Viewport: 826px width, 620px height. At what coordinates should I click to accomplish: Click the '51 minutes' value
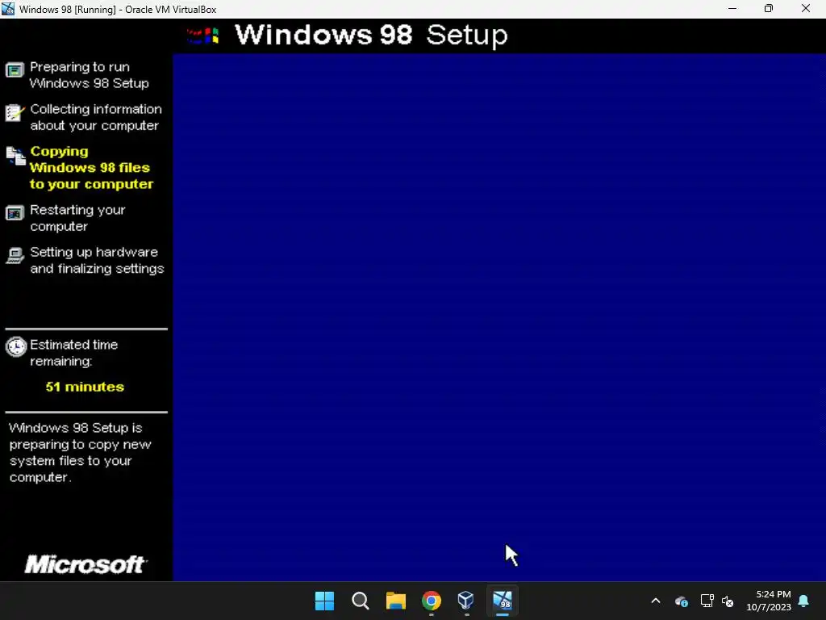click(85, 387)
